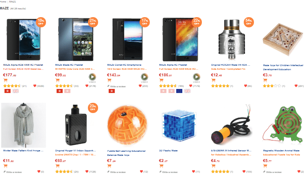This screenshot has height=184, width=304.
Task: Open the blue 3D plastic maze cube image
Action: coord(179,125)
